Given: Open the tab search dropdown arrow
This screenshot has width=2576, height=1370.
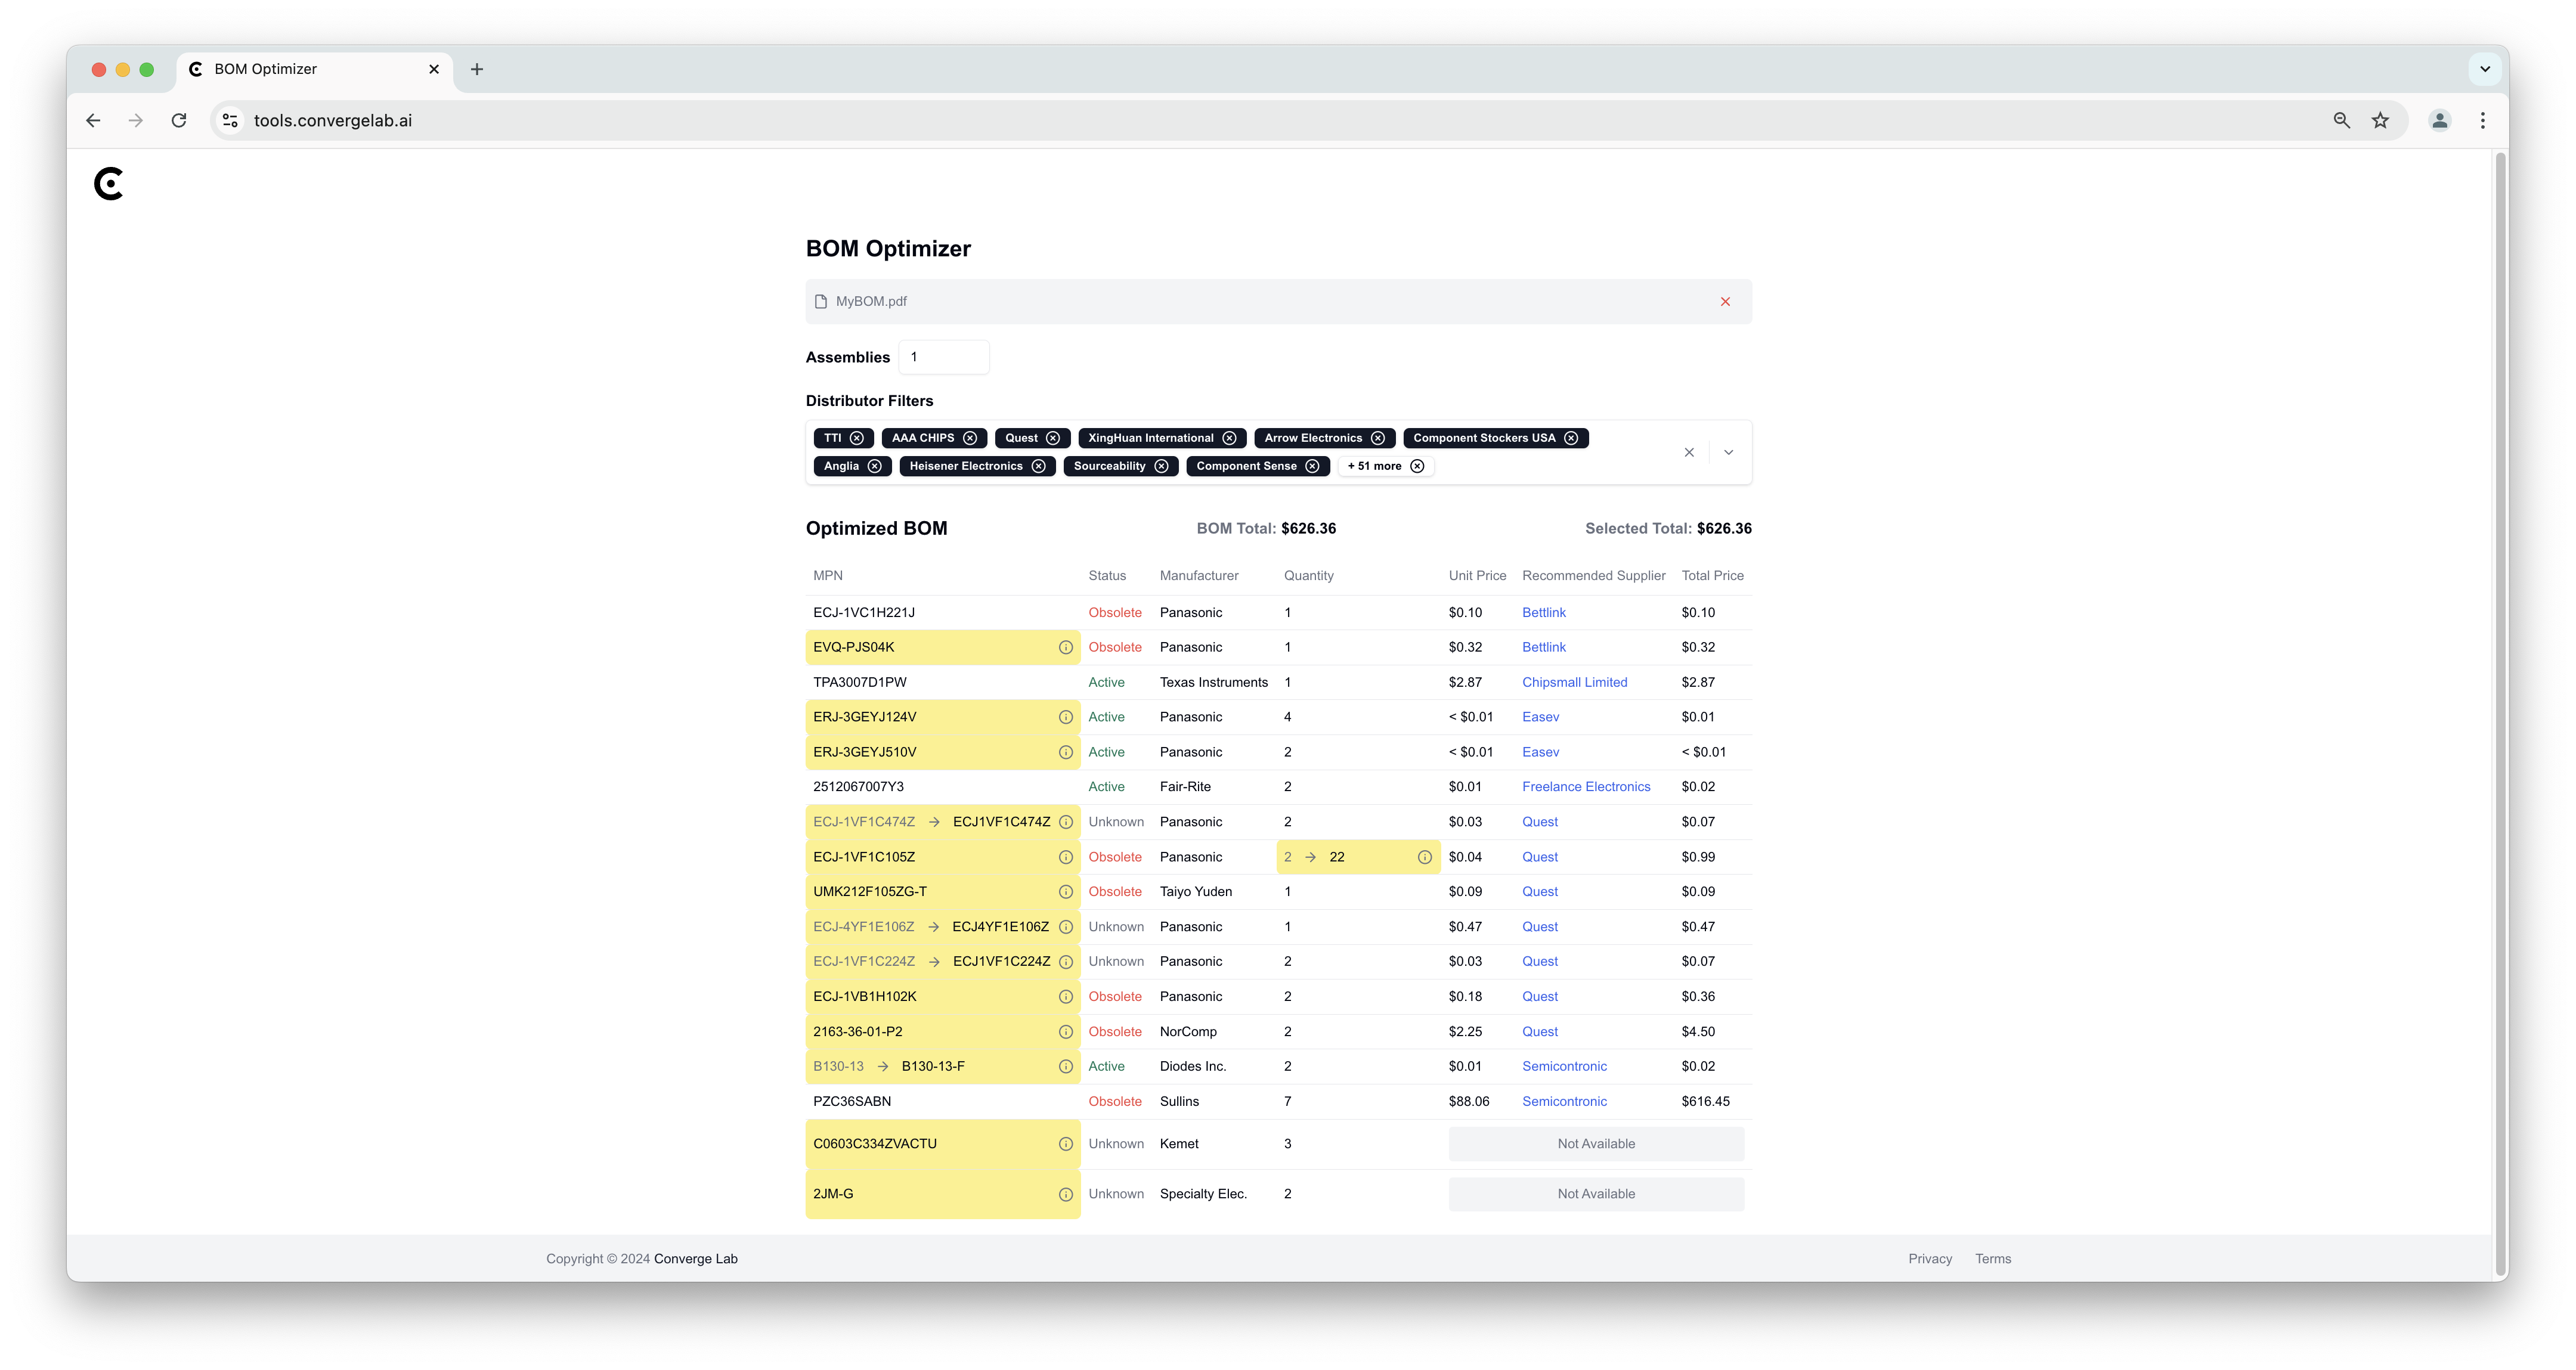Looking at the screenshot, I should 2484,69.
